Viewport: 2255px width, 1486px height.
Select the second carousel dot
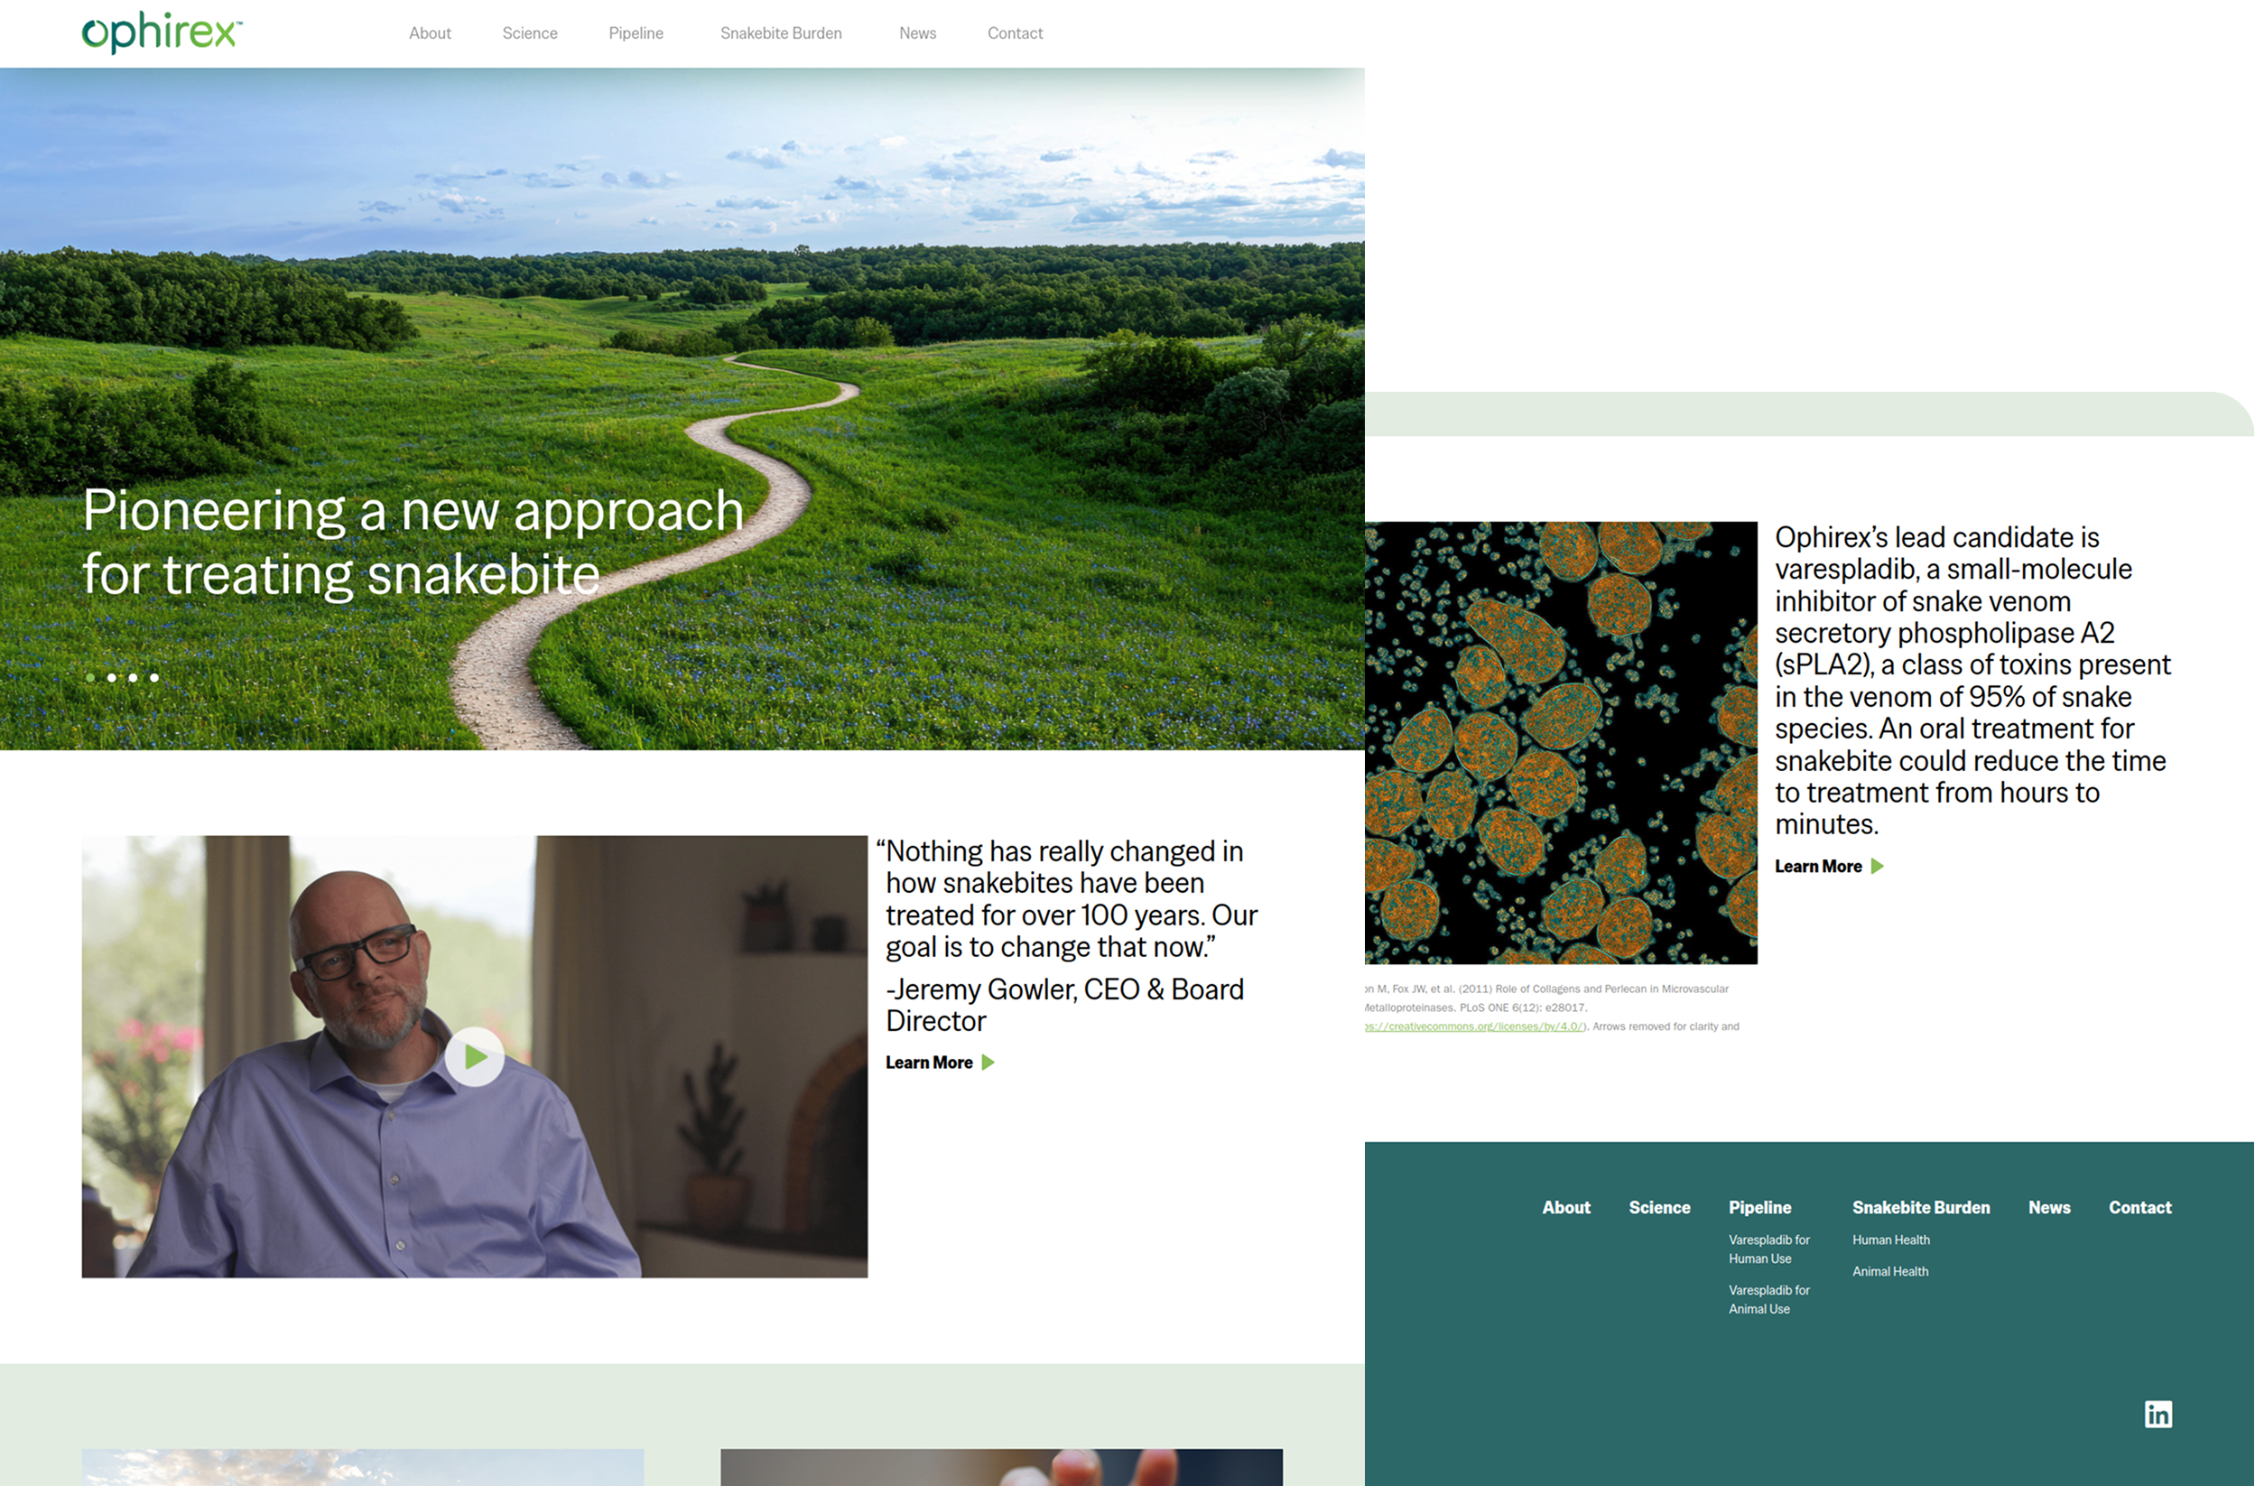pos(112,678)
